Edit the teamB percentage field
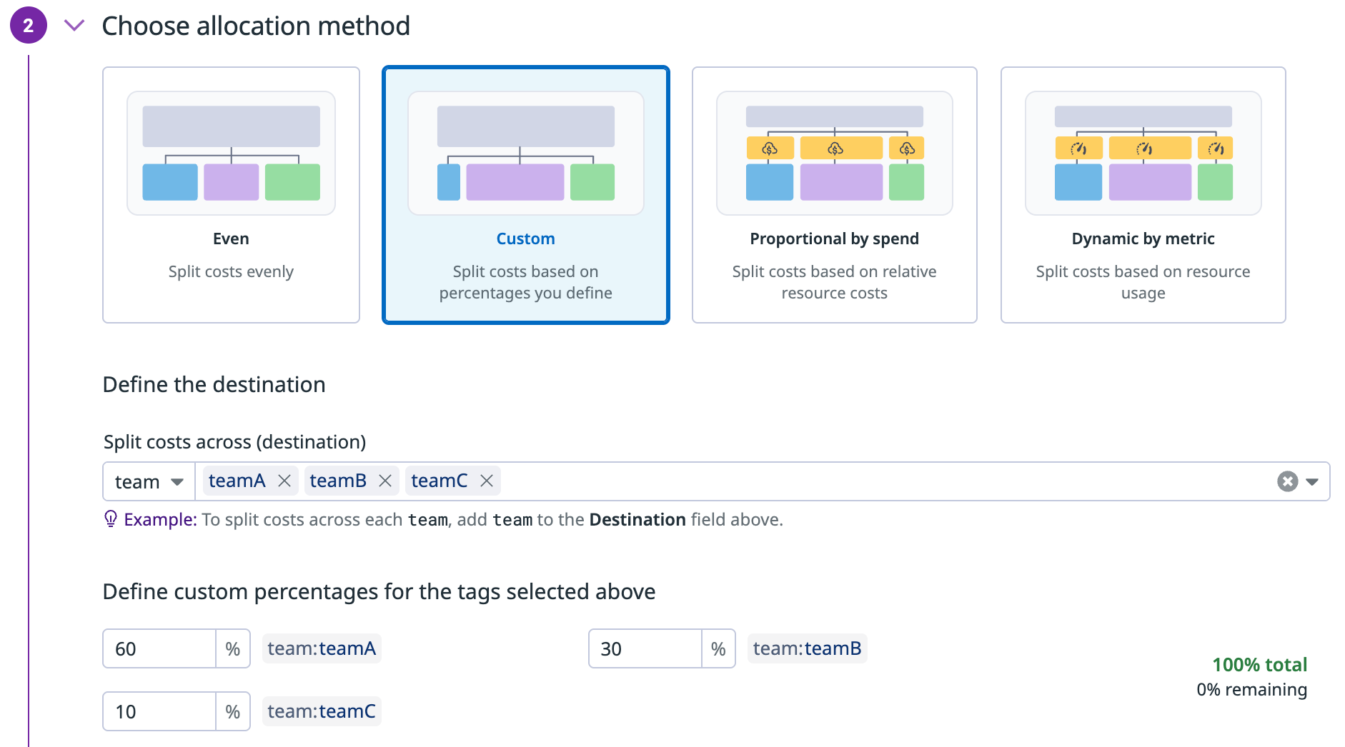Viewport: 1345px width, 747px height. pos(645,648)
